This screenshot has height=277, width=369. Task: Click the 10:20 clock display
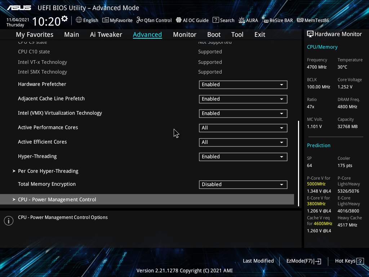46,21
